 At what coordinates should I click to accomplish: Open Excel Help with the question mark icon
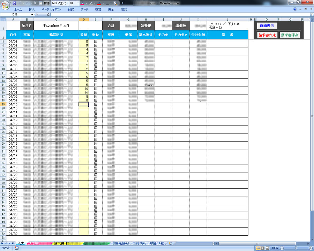coord(295,9)
